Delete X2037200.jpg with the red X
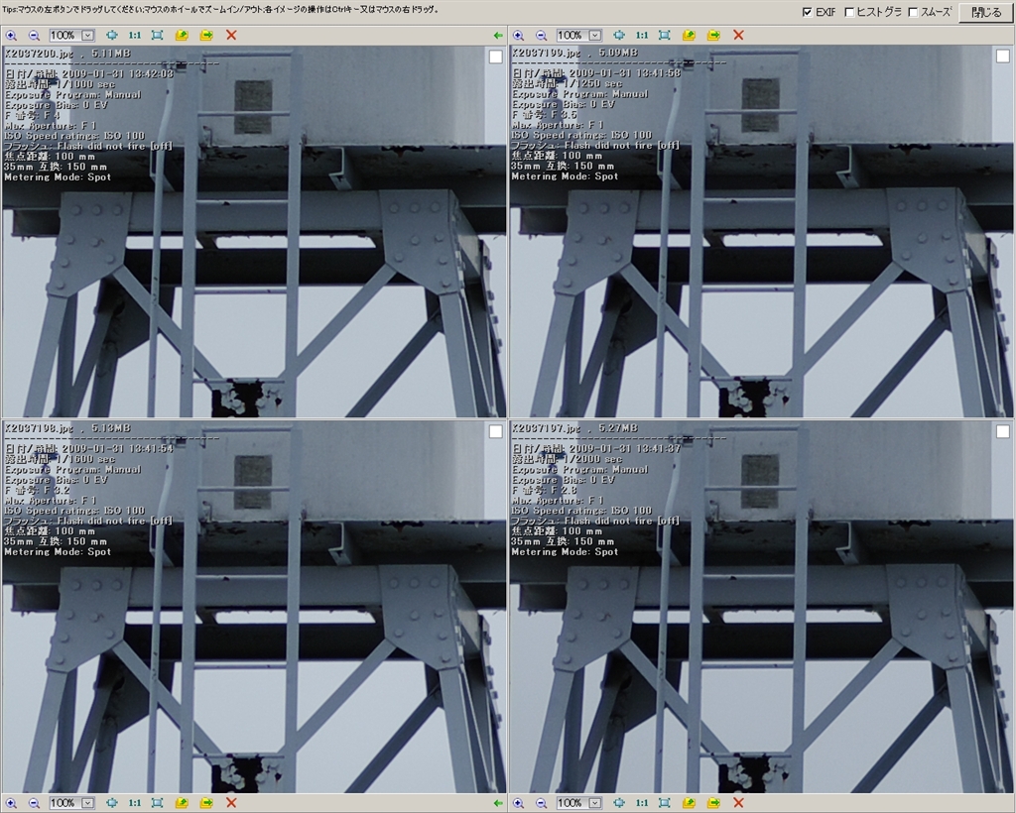 (231, 35)
